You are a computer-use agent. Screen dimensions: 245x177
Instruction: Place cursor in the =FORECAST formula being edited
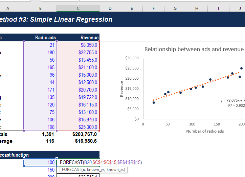[x=99, y=162]
